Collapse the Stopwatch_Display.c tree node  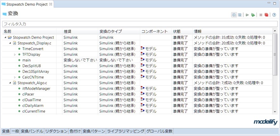[10, 43]
